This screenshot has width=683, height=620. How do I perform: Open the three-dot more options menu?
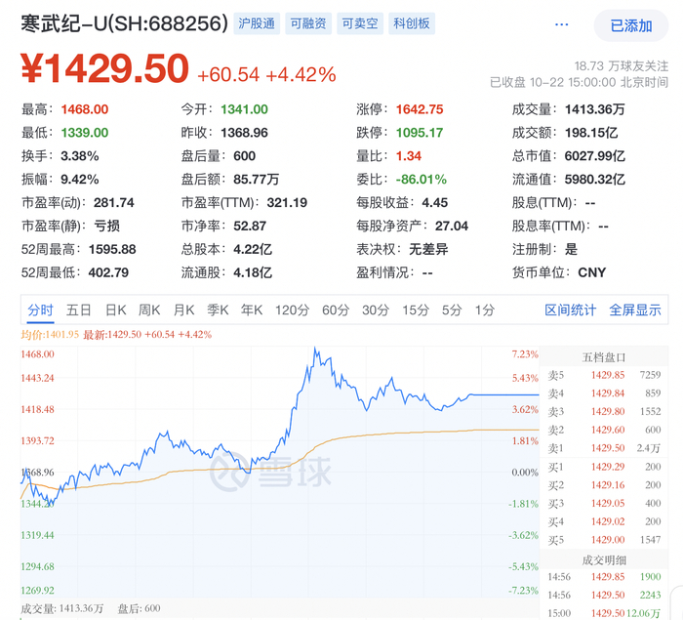[x=561, y=24]
